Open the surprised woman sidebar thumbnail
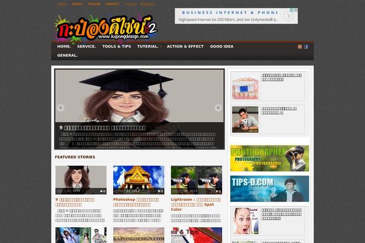365x243 pixels. pos(245,221)
